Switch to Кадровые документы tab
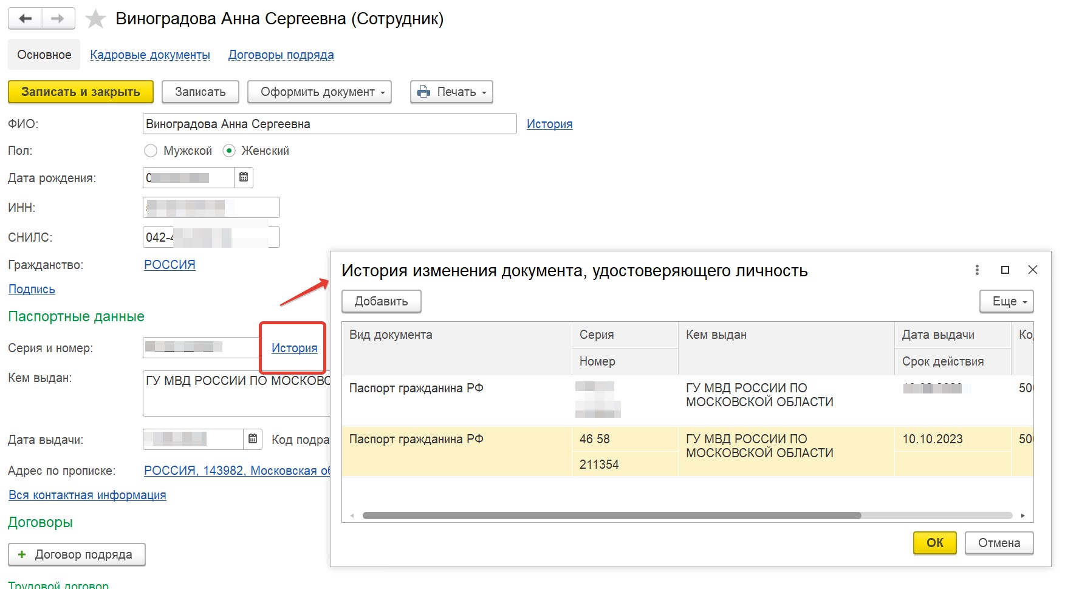 pyautogui.click(x=150, y=55)
